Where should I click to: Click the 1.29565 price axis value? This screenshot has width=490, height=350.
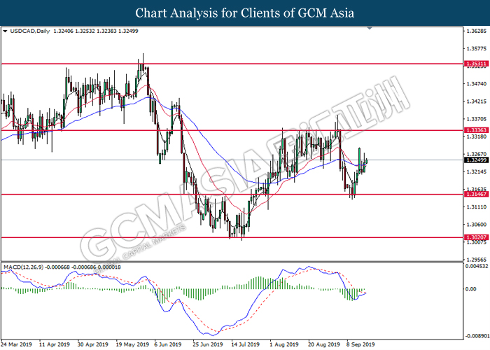(x=476, y=260)
